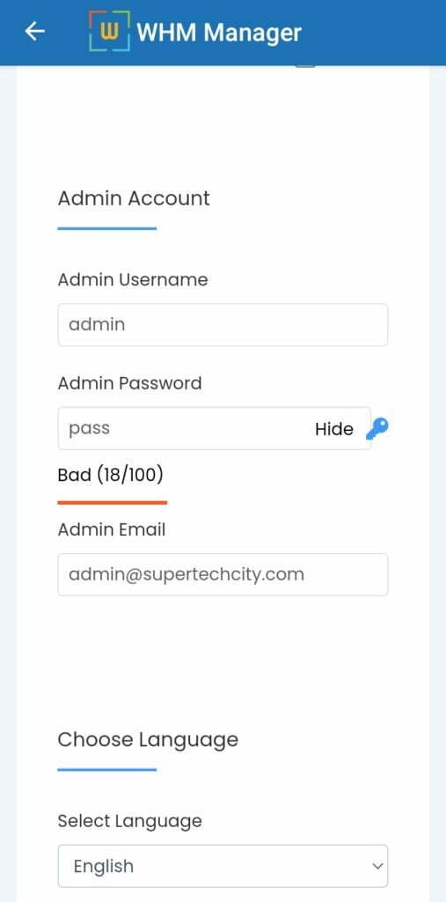Go back using the header arrow
The width and height of the screenshot is (446, 902).
[34, 32]
